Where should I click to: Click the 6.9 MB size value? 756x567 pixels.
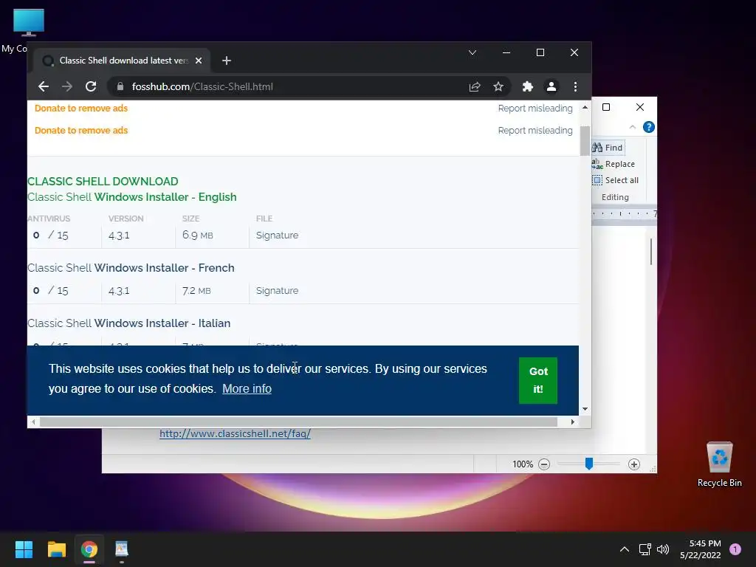click(x=198, y=236)
